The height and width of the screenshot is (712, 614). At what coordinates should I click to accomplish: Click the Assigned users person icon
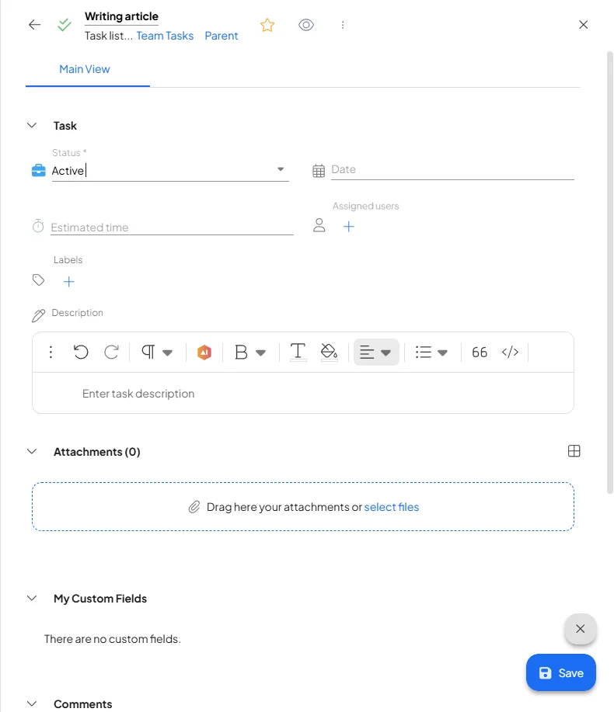(x=319, y=225)
